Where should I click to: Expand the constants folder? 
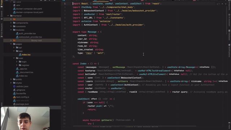pos(11,26)
